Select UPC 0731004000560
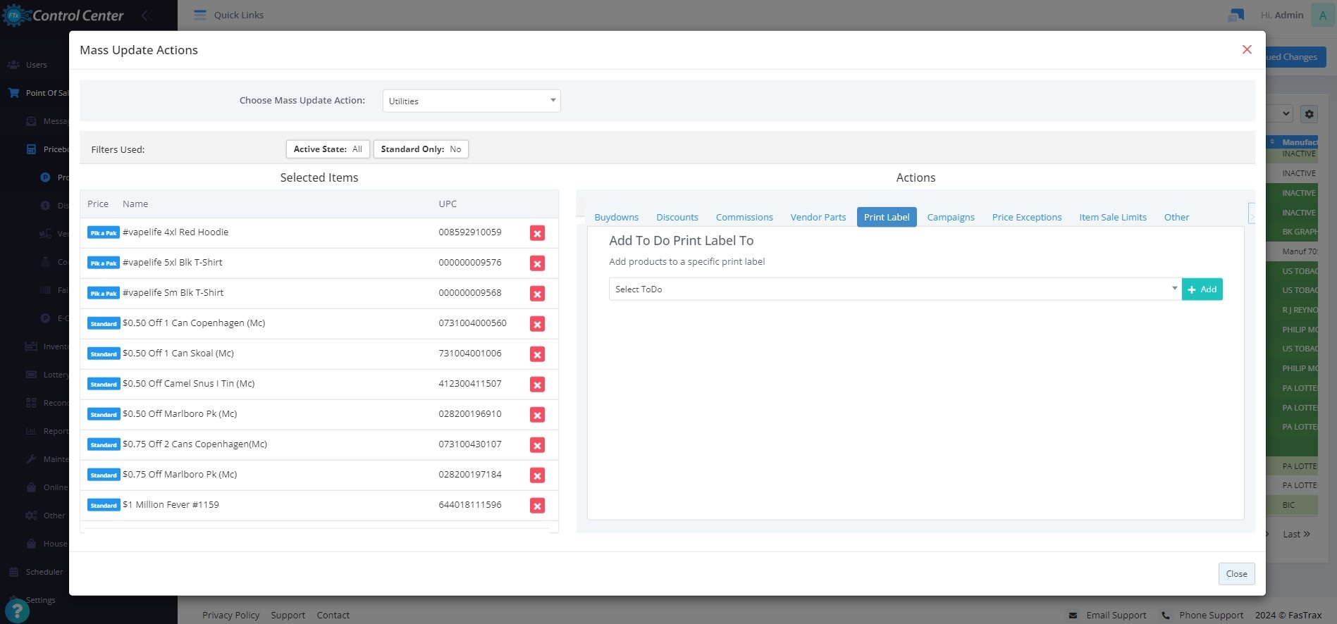The width and height of the screenshot is (1337, 624). click(x=472, y=323)
